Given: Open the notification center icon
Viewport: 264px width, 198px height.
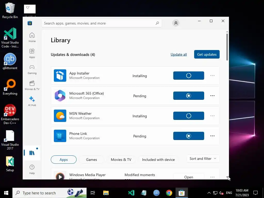Looking at the screenshot, I should click(255, 193).
